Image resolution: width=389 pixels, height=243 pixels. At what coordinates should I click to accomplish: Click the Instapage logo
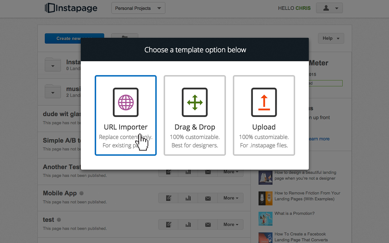[x=71, y=8]
